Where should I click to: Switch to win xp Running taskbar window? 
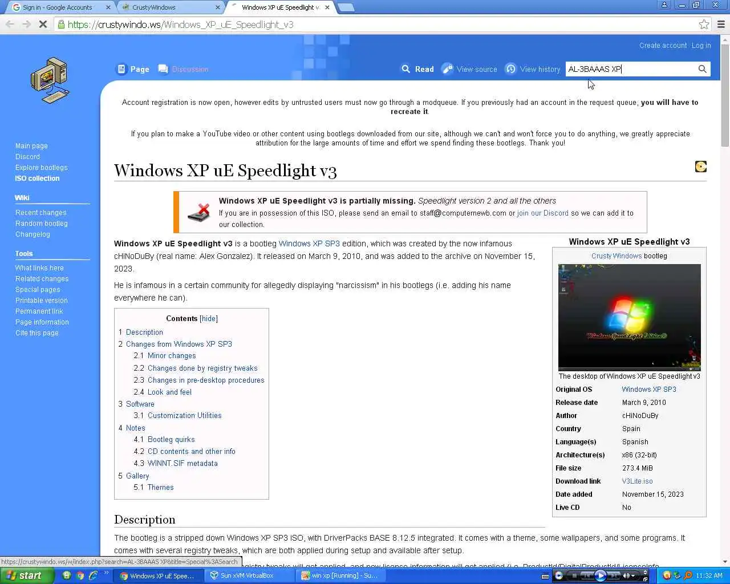[340, 575]
